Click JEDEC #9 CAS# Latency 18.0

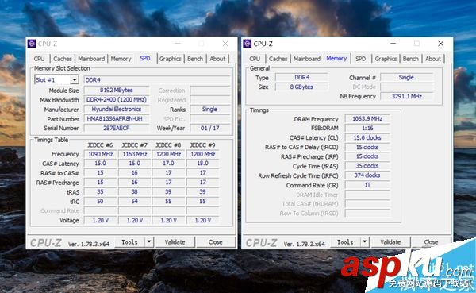(x=203, y=164)
